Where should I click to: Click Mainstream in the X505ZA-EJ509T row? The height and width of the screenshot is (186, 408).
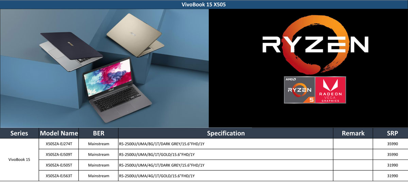coord(98,154)
